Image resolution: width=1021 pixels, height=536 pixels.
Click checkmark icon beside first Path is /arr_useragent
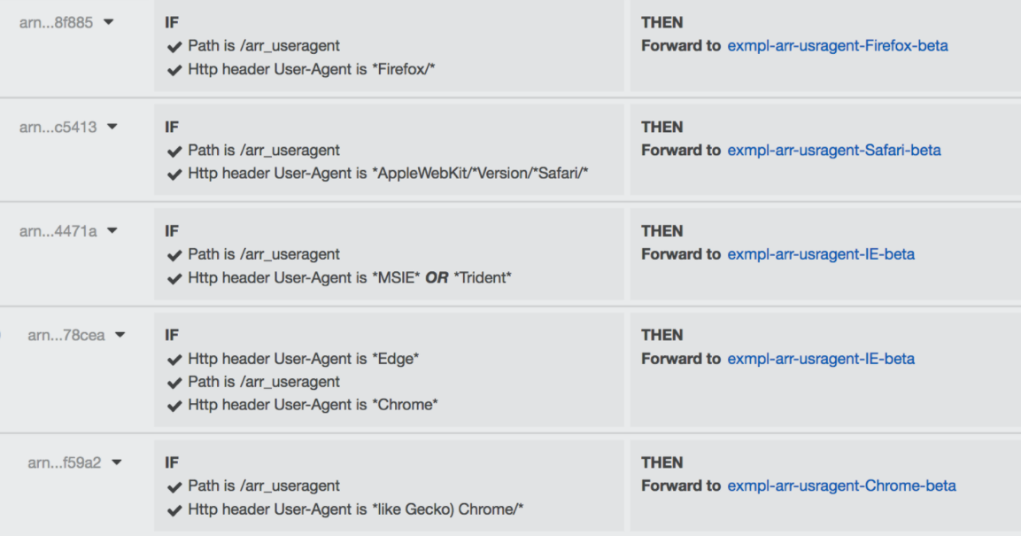[174, 46]
